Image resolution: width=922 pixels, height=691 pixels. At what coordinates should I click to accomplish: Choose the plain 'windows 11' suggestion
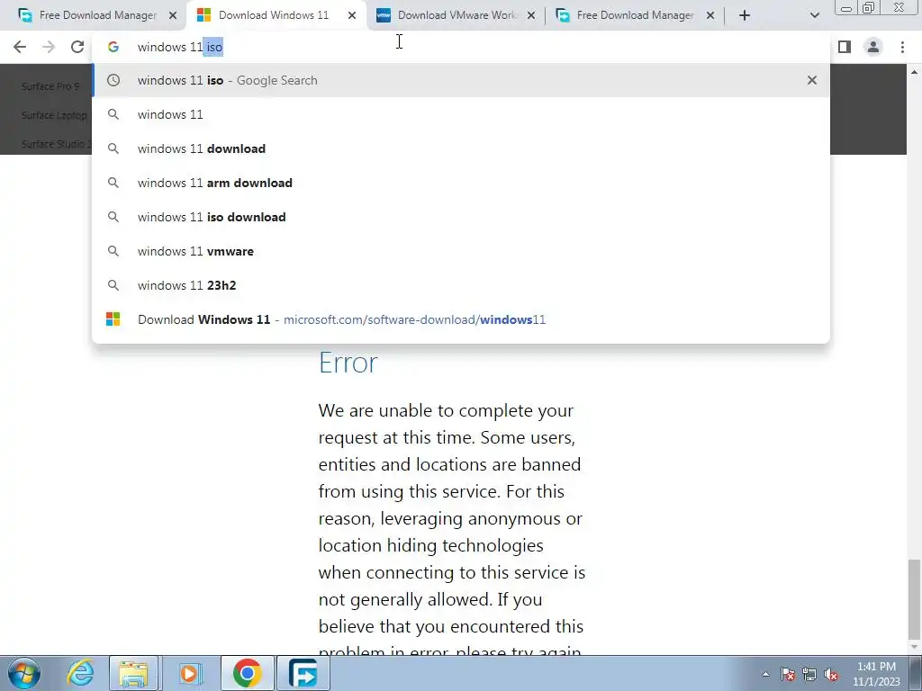click(461, 114)
